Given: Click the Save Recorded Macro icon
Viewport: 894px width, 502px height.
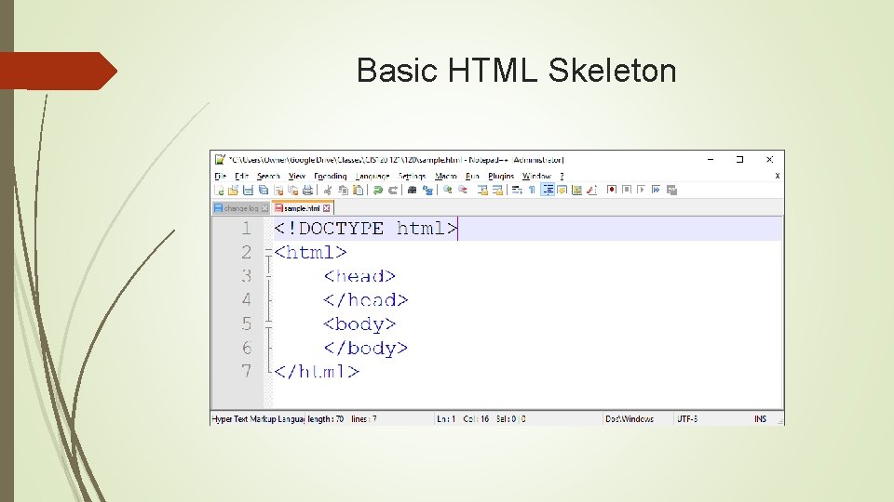Looking at the screenshot, I should pos(671,190).
